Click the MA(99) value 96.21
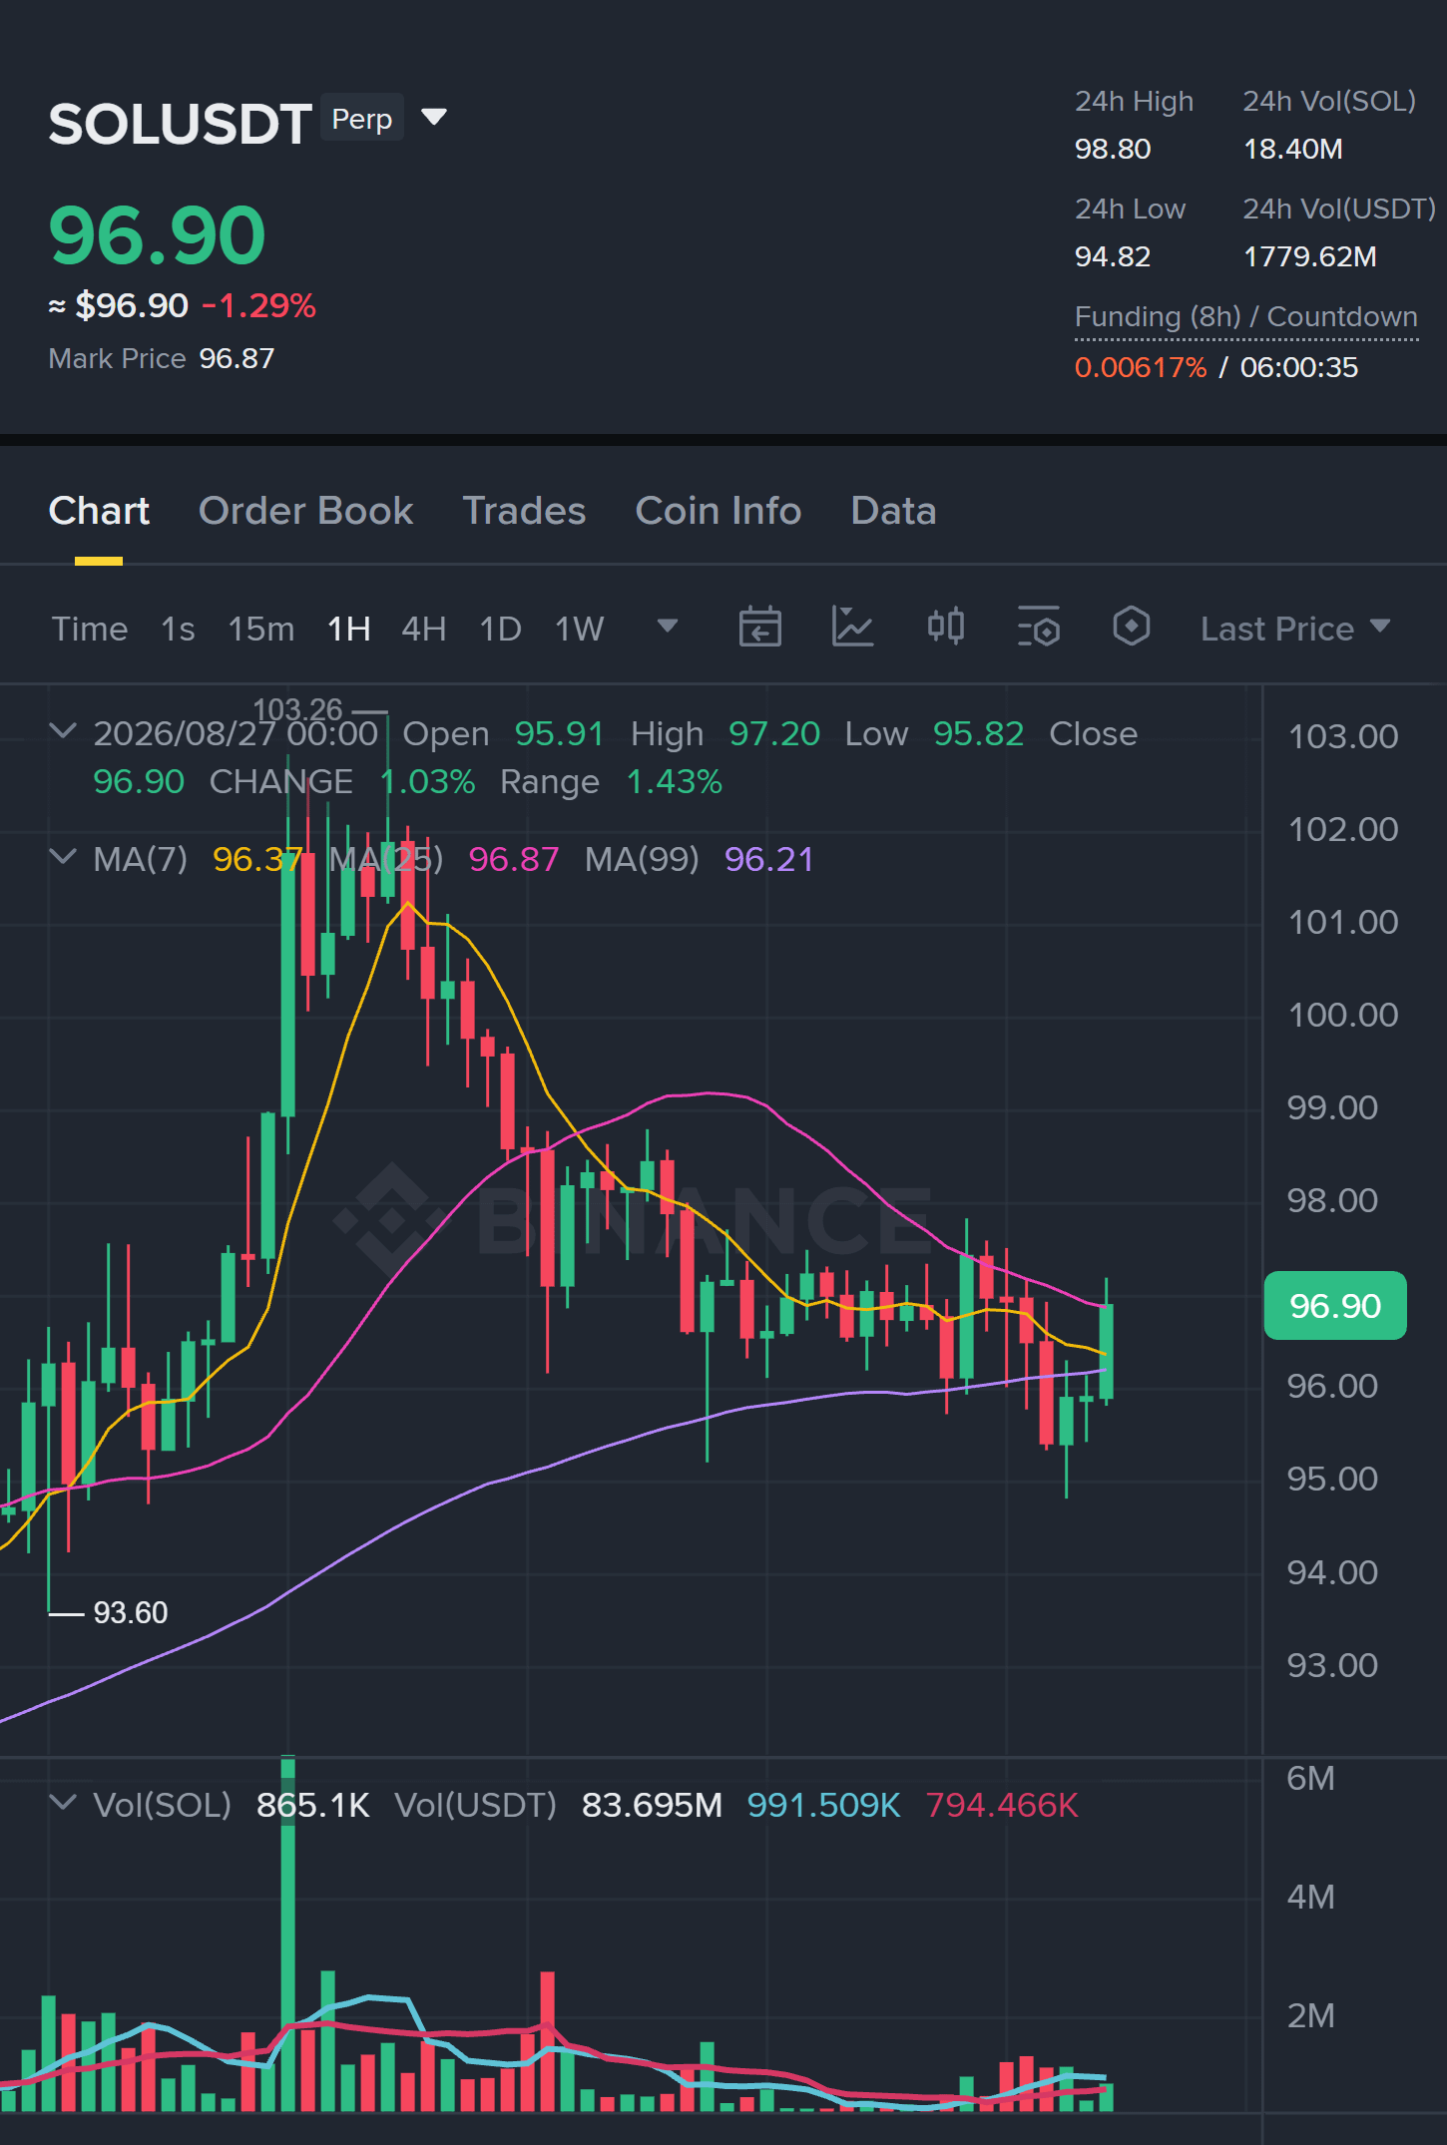This screenshot has width=1447, height=2145. [769, 859]
